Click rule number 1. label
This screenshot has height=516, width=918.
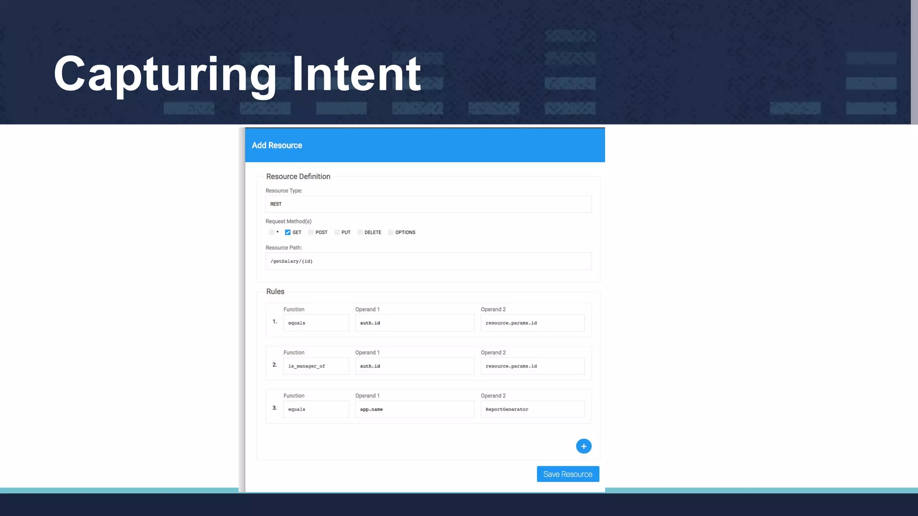coord(275,322)
